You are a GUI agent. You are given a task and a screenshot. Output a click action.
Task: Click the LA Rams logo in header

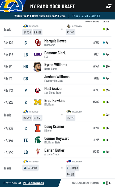point(11,6)
